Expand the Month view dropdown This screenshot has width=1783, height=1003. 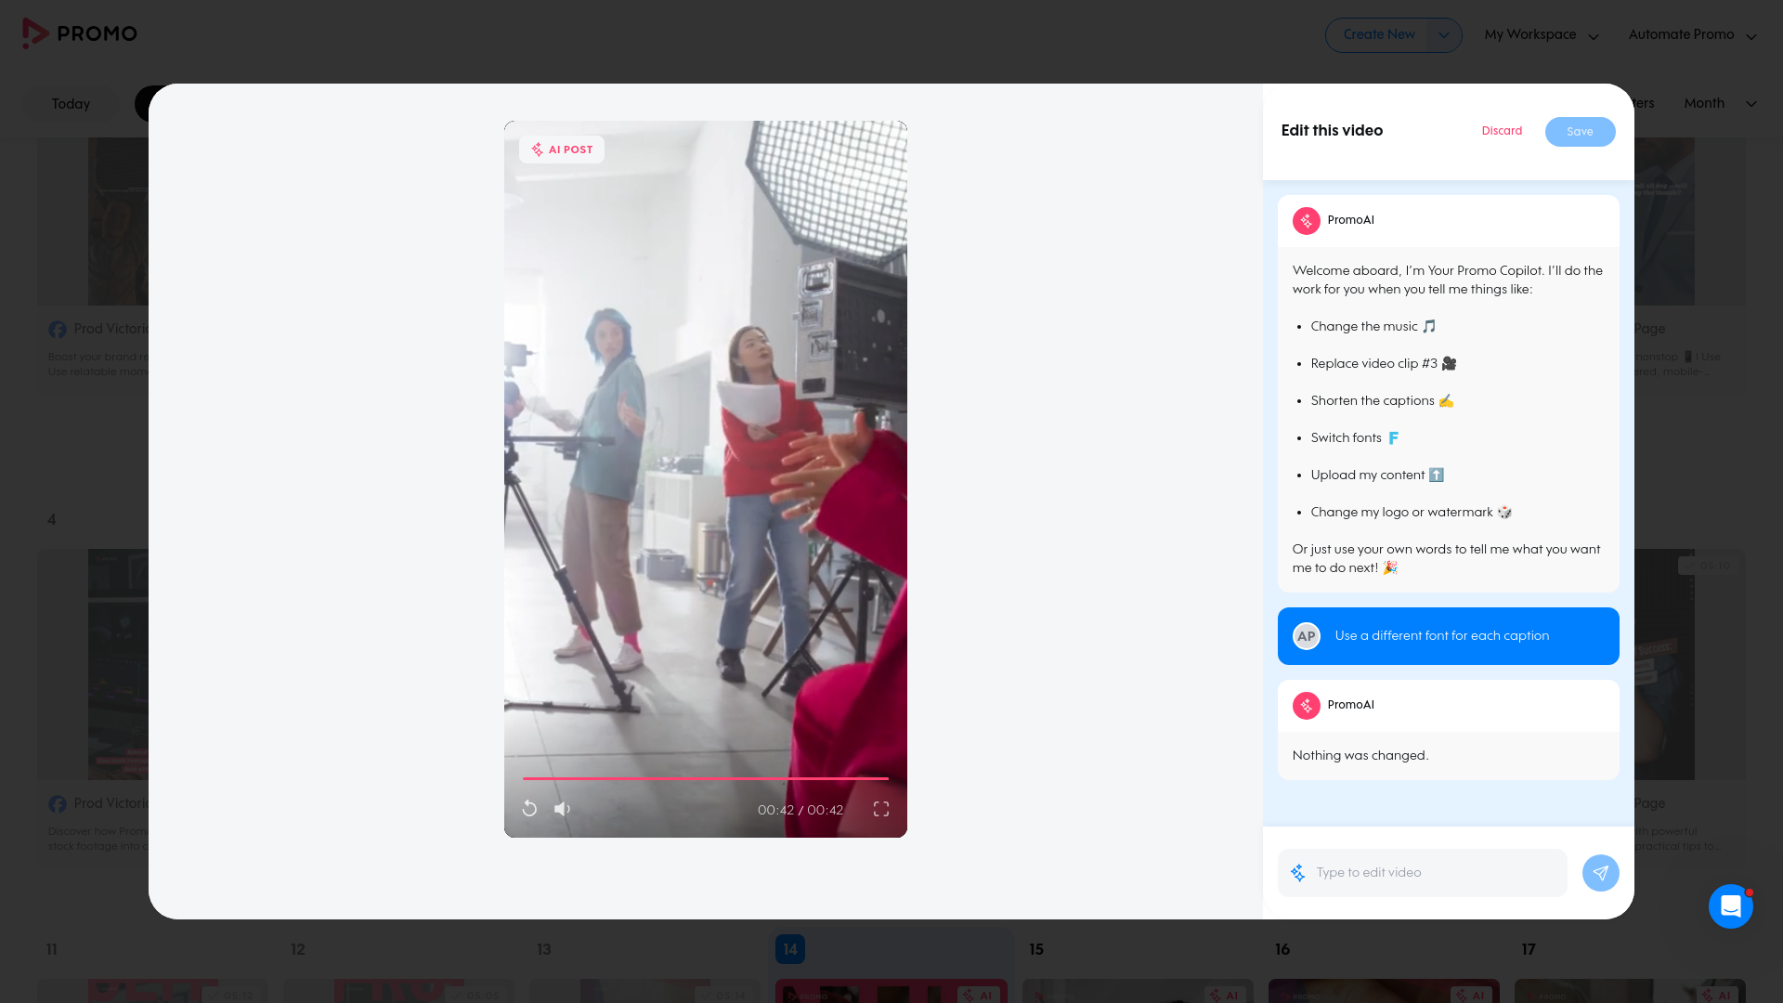[x=1751, y=104]
